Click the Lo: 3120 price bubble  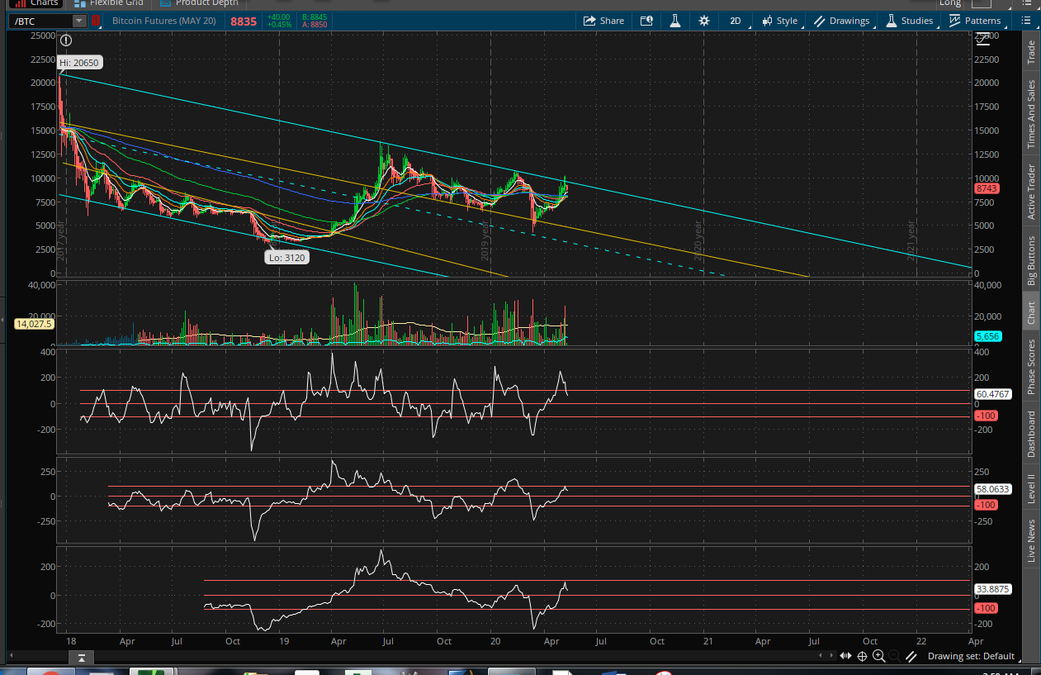point(286,257)
